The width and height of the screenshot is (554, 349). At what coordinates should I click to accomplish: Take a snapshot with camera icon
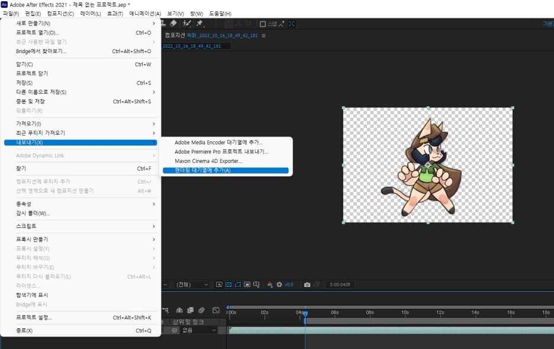307,285
